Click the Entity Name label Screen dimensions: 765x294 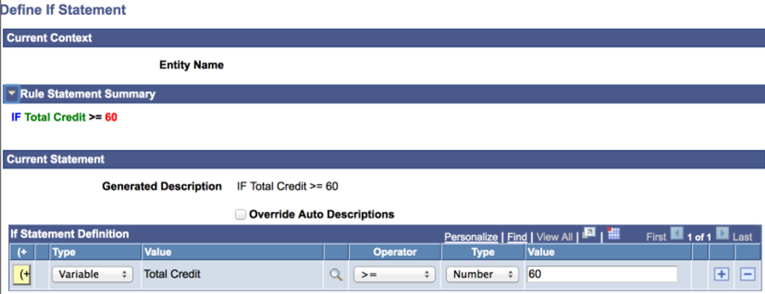[x=191, y=65]
